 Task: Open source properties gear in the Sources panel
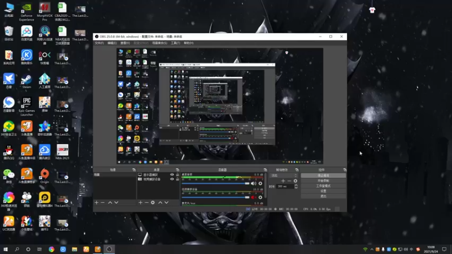coord(153,203)
